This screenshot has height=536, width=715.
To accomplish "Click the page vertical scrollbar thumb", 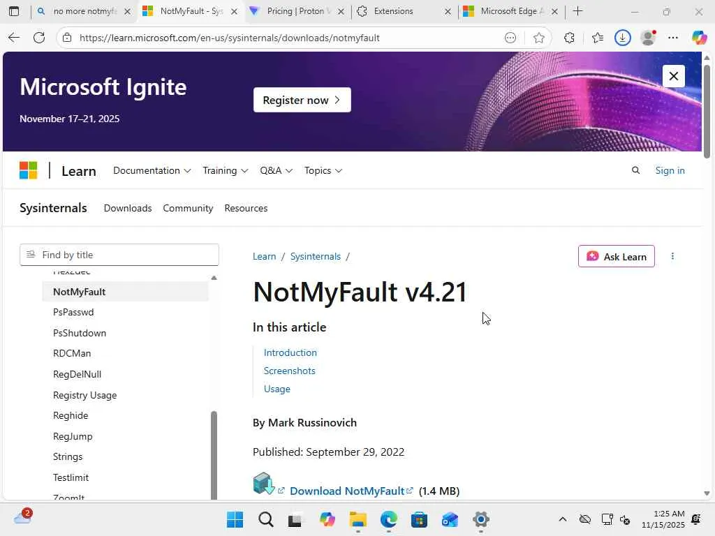I will tap(707, 112).
